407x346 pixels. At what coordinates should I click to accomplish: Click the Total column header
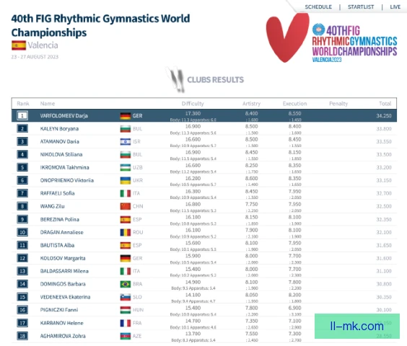pos(385,104)
